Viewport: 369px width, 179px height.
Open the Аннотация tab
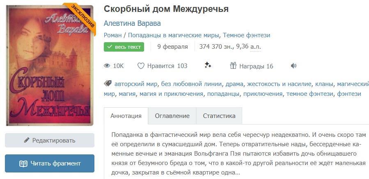tap(126, 116)
